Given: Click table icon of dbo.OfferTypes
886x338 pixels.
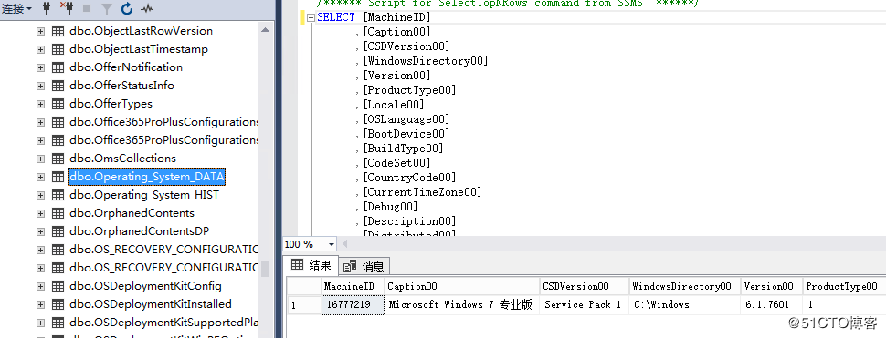Looking at the screenshot, I should coord(58,104).
